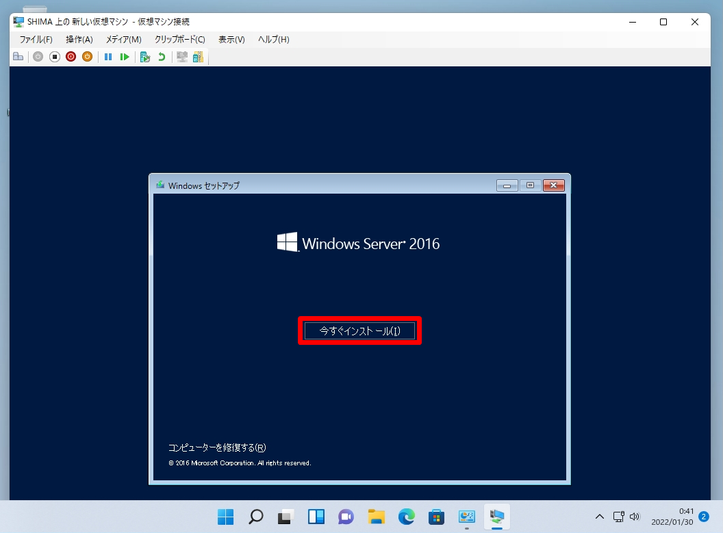Launch Microsoft Edge from taskbar
Viewport: 723px width, 533px height.
coord(407,517)
